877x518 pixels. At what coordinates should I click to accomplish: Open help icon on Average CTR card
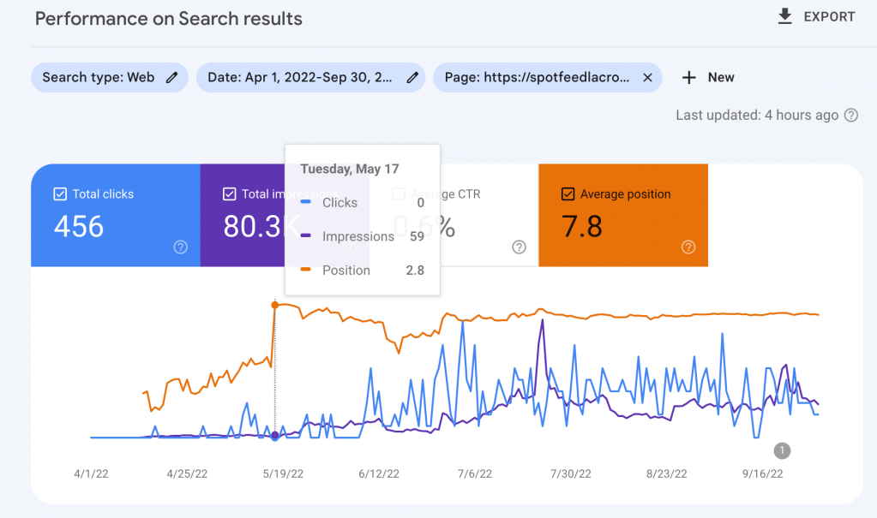point(519,247)
